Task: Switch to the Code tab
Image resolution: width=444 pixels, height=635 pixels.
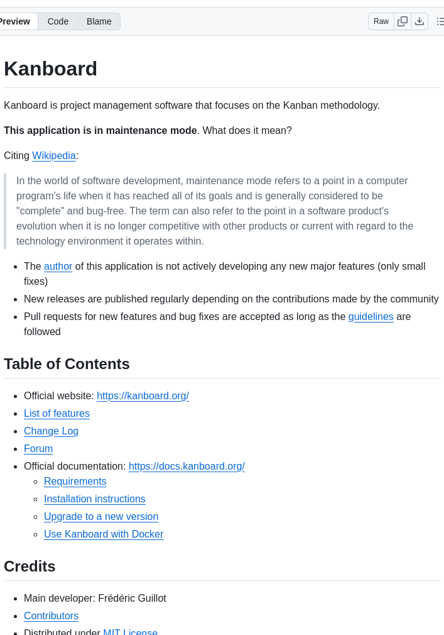Action: (58, 21)
